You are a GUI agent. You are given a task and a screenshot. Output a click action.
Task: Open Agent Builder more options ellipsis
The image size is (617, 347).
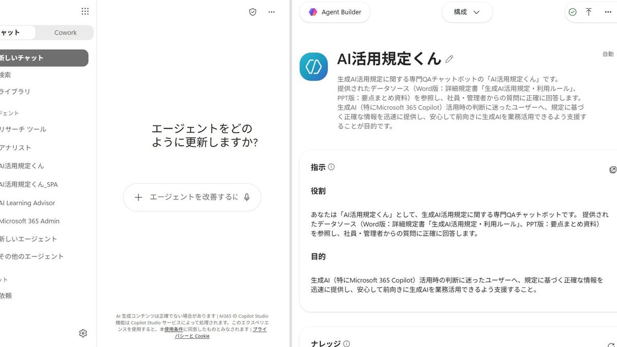(608, 12)
